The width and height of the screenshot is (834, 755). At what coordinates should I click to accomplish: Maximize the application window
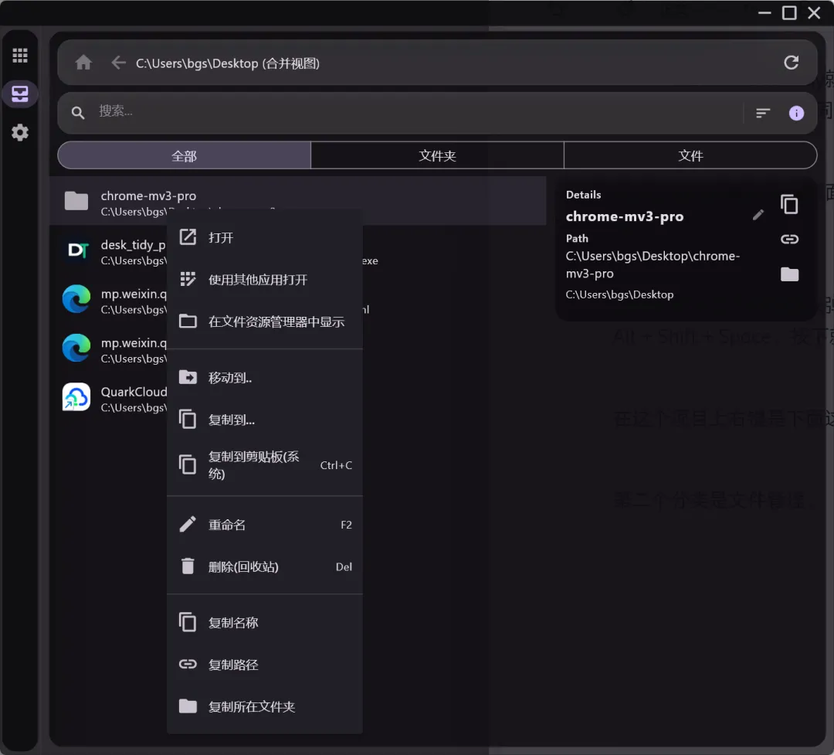point(789,13)
